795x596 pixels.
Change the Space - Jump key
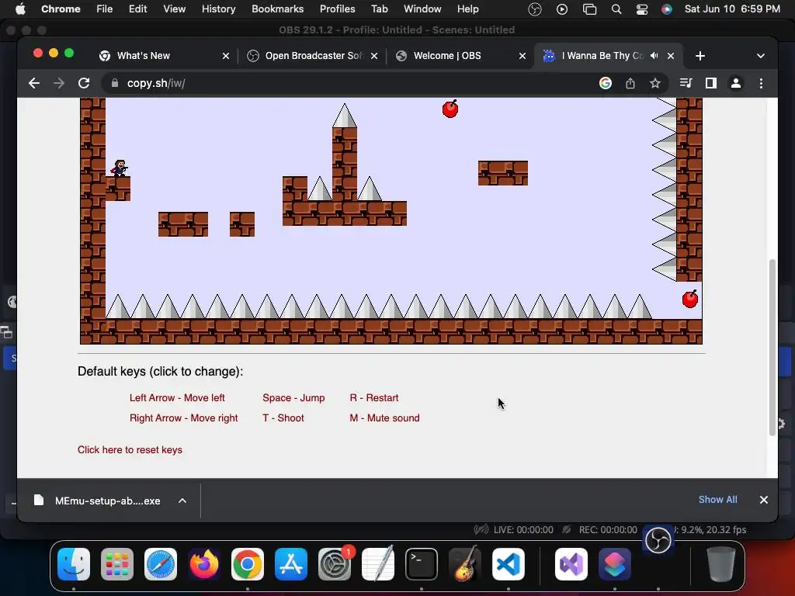click(x=293, y=398)
